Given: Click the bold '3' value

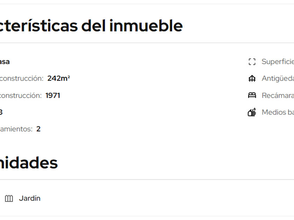Looking at the screenshot, I should [x=1, y=112].
